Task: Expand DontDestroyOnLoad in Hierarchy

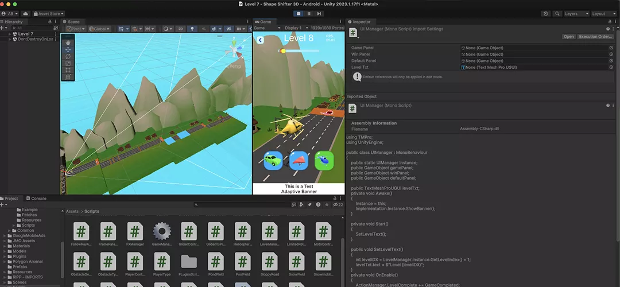Action: [x=10, y=39]
